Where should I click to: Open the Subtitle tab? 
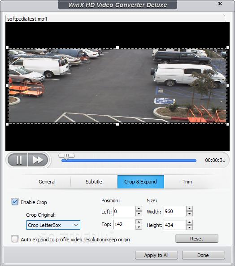coord(94,182)
